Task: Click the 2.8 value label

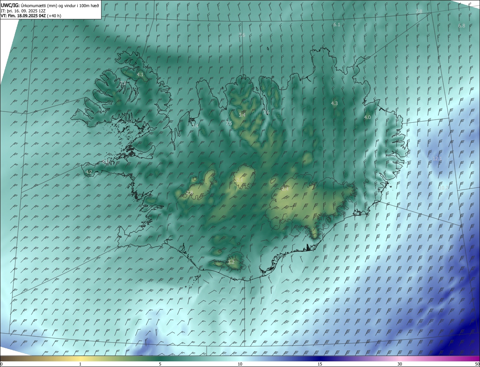Action: pyautogui.click(x=189, y=193)
